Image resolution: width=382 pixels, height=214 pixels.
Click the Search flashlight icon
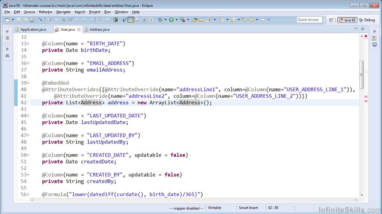(x=209, y=20)
